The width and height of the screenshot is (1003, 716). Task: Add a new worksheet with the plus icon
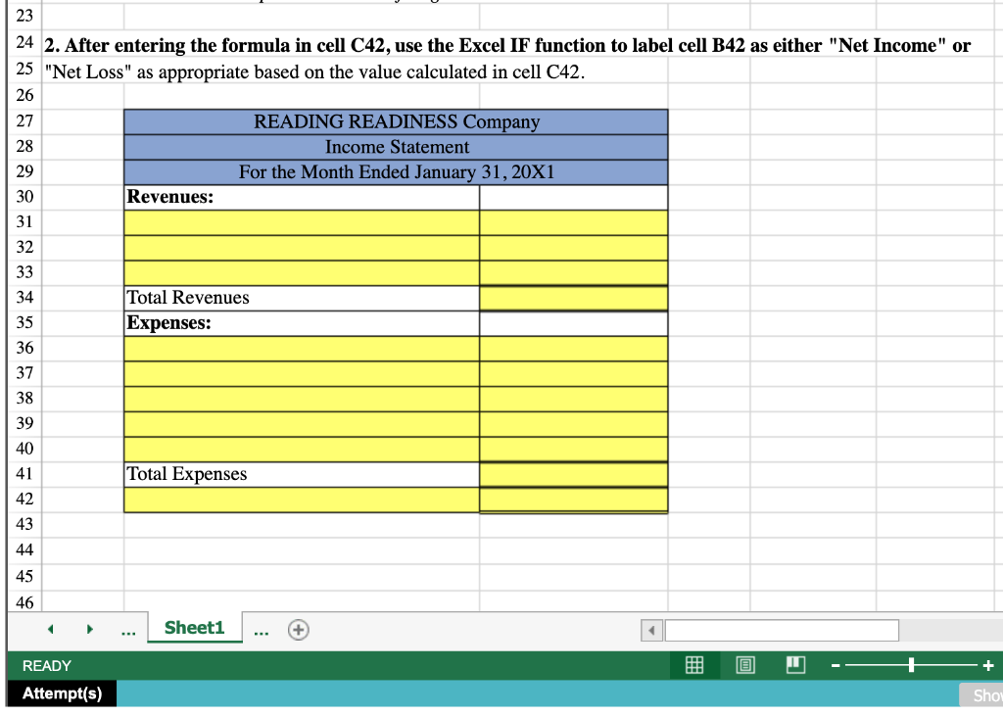298,630
